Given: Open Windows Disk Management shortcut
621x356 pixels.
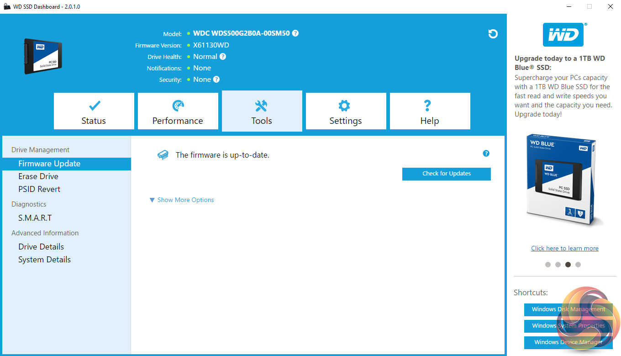Looking at the screenshot, I should point(568,309).
